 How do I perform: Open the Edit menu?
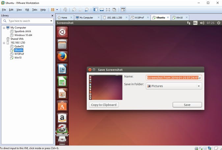click(11, 10)
